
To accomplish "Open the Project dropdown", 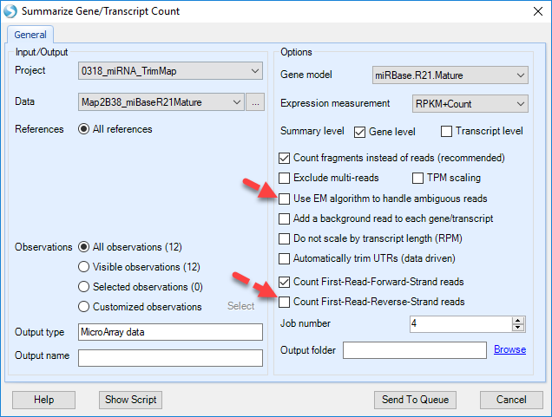I will pyautogui.click(x=170, y=71).
